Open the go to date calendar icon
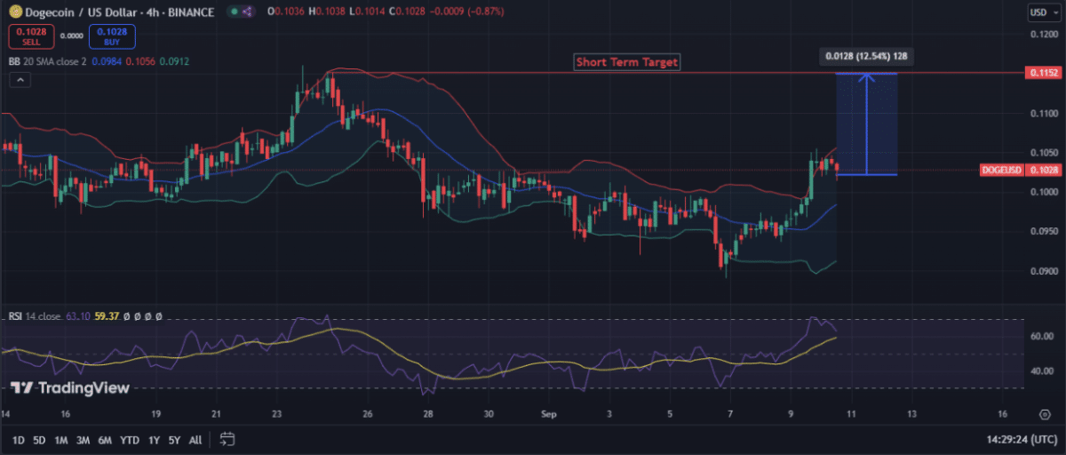The height and width of the screenshot is (455, 1066). click(x=227, y=439)
